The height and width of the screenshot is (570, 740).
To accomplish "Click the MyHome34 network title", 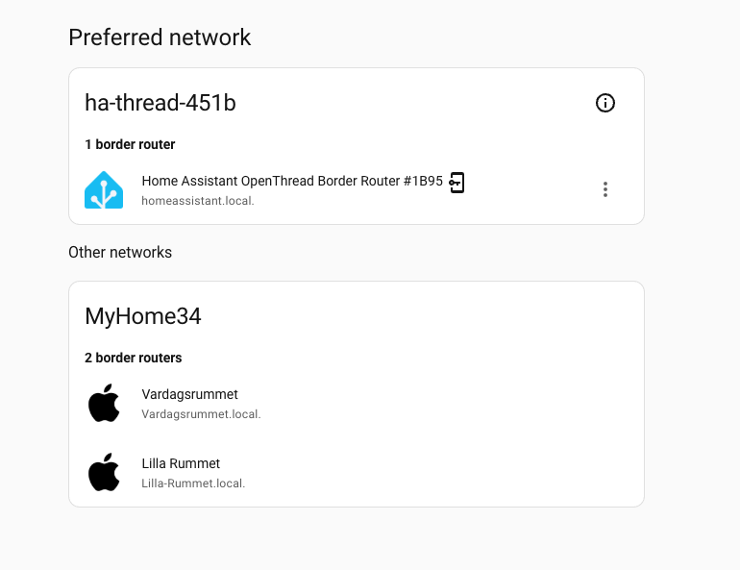I will [143, 316].
